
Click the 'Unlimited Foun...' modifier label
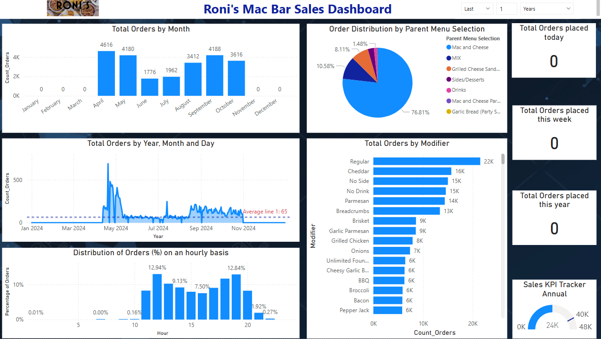click(x=348, y=261)
